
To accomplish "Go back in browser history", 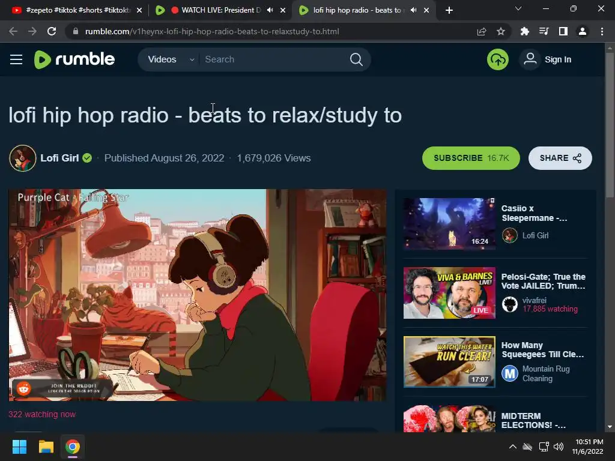I will (13, 31).
